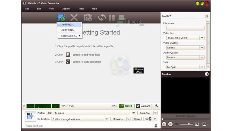
Task: Click the Add Profile film-strip icon
Action: click(88, 17)
